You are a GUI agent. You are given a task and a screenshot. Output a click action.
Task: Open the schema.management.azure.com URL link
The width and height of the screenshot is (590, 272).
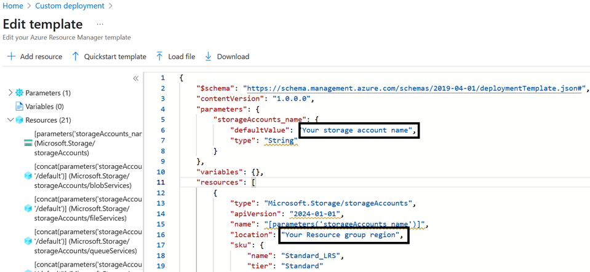(x=415, y=88)
